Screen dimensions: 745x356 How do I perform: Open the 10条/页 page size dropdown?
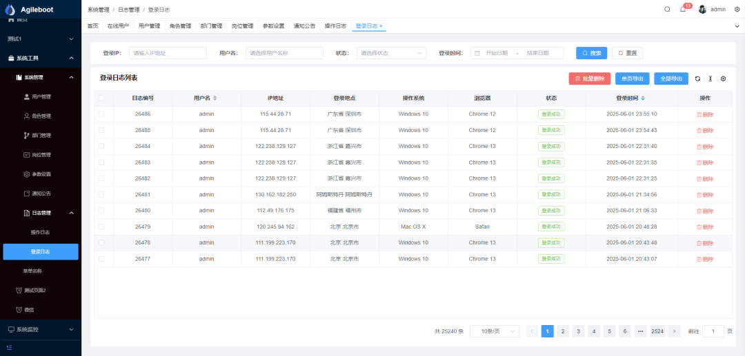click(x=495, y=331)
